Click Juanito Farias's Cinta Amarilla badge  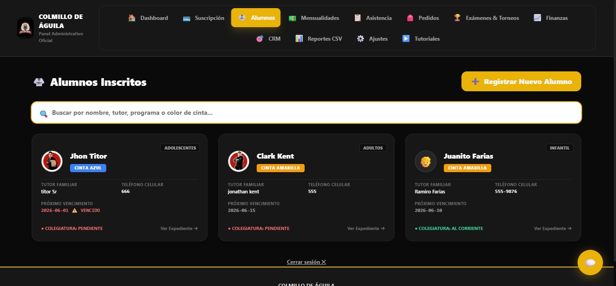pyautogui.click(x=467, y=168)
